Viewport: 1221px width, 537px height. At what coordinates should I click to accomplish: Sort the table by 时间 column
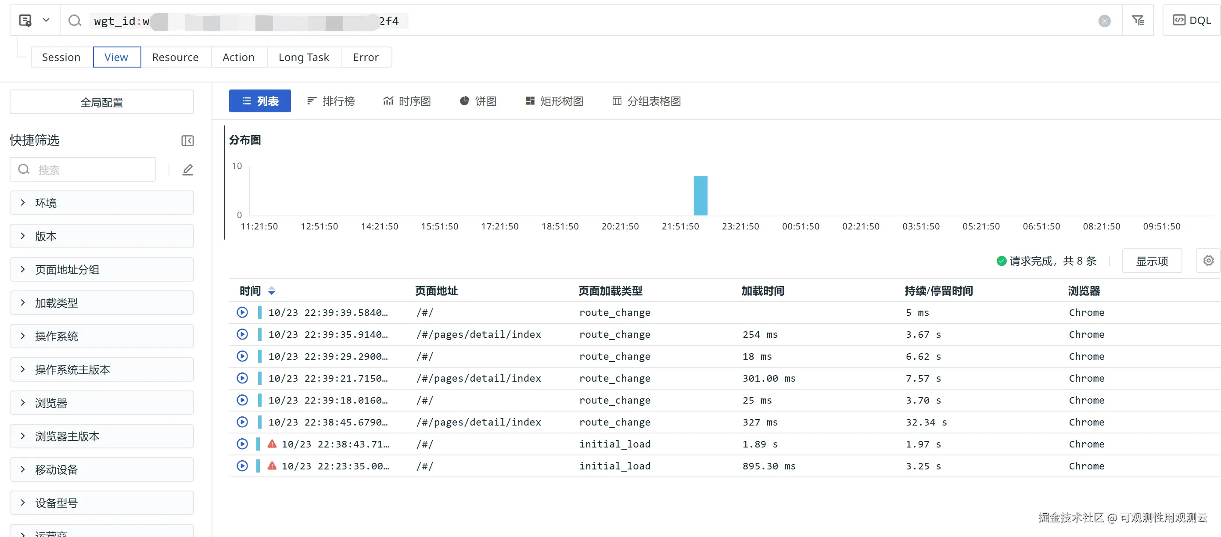[x=271, y=291]
